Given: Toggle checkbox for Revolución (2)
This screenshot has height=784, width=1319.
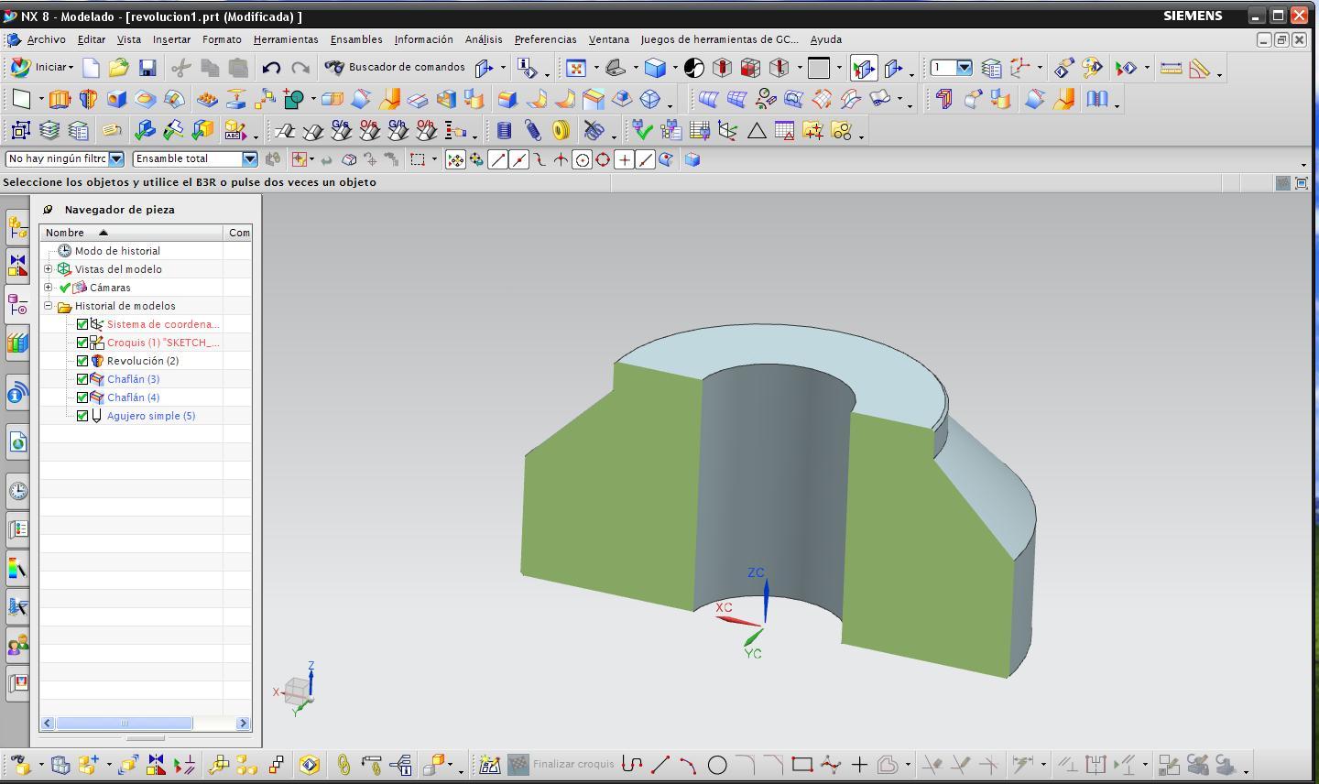Looking at the screenshot, I should click(82, 361).
